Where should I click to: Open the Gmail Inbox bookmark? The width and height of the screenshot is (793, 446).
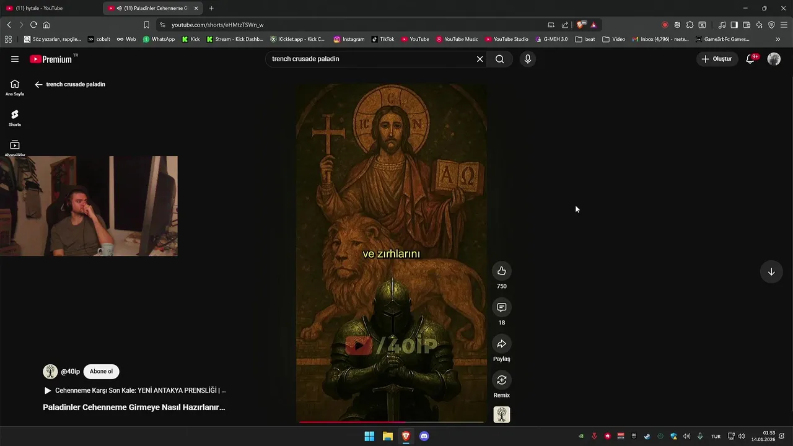[x=660, y=39]
